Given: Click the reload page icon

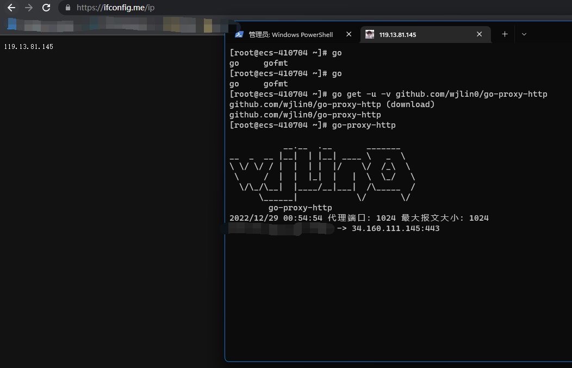Looking at the screenshot, I should (x=46, y=8).
